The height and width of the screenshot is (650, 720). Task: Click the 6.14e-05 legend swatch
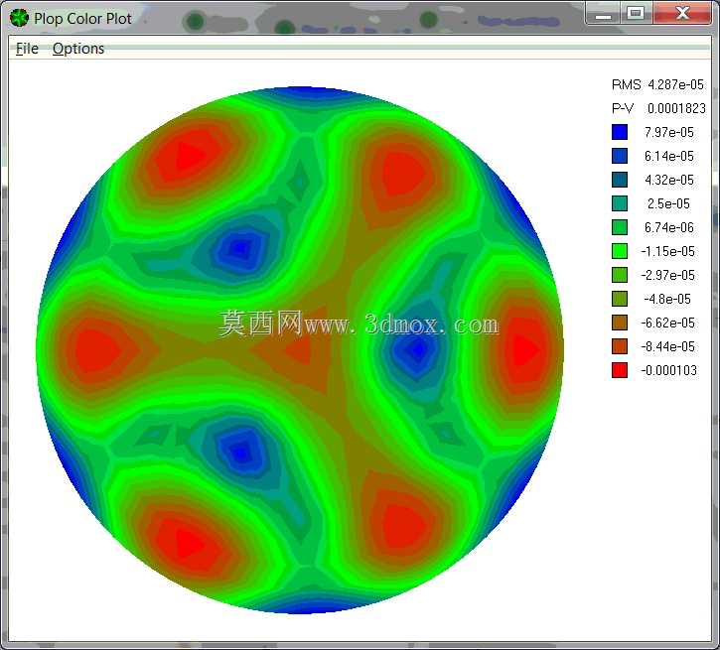pyautogui.click(x=620, y=156)
